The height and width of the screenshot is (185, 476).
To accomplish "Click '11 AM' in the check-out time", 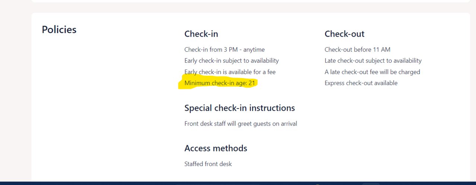I will pyautogui.click(x=383, y=49).
